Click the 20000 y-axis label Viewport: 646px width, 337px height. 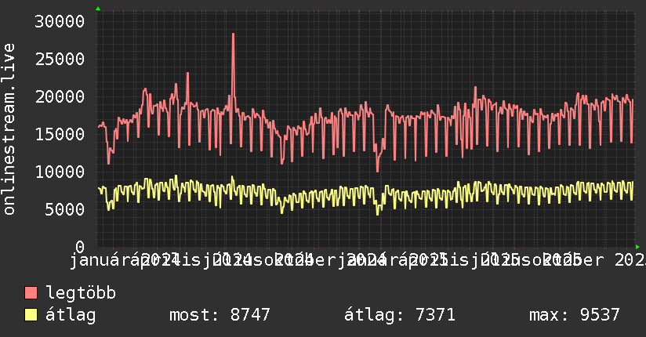tap(60, 97)
